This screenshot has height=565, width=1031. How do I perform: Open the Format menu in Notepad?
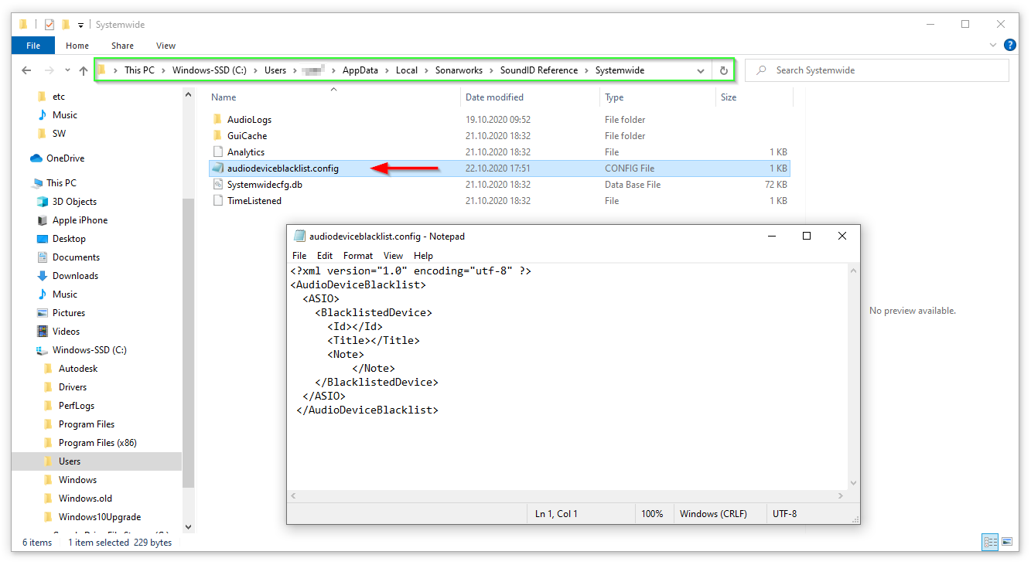coord(358,256)
